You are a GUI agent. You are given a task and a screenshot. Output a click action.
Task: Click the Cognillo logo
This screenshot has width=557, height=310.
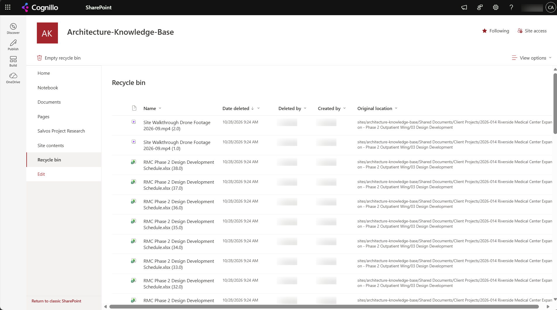40,7
